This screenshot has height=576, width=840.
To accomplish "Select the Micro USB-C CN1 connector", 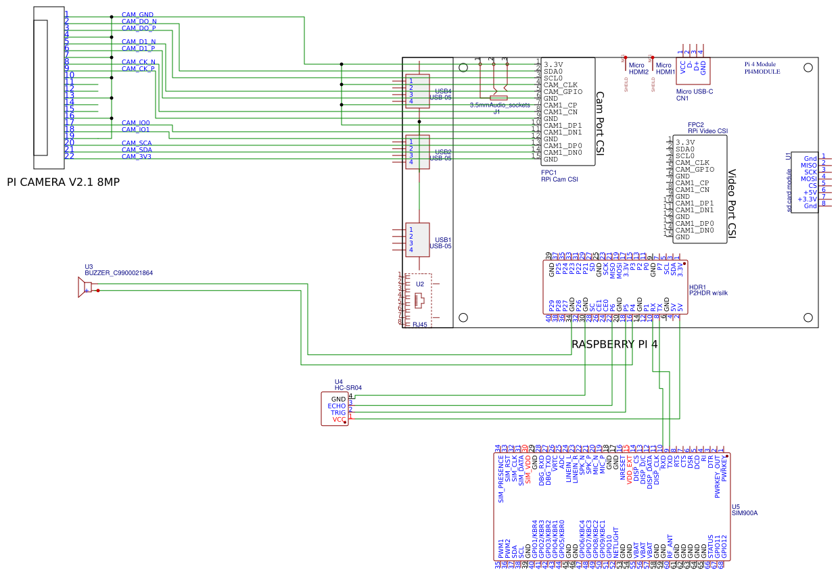I will click(x=693, y=70).
